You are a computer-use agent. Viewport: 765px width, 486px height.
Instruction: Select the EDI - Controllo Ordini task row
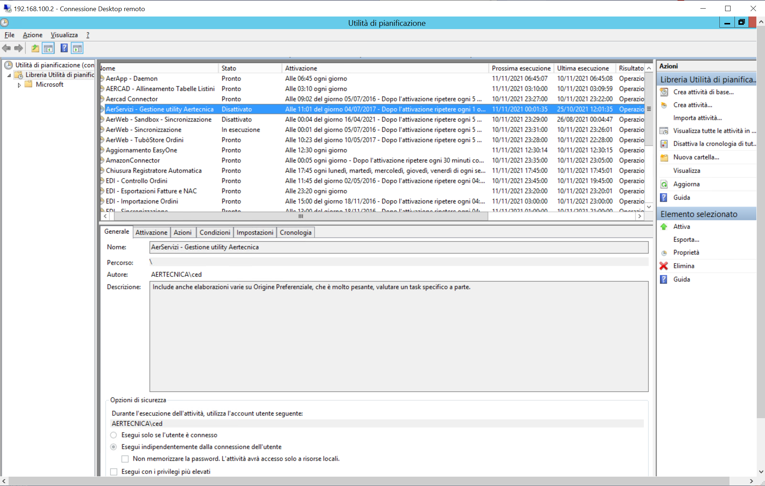click(372, 181)
